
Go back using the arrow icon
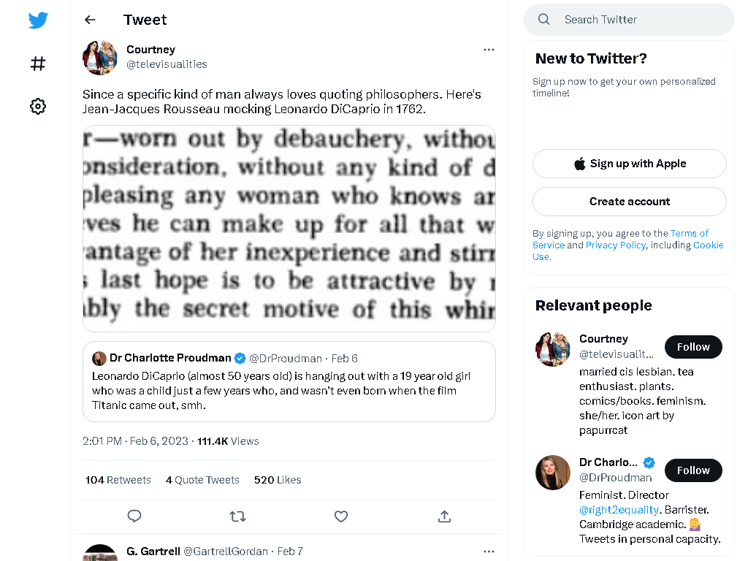[x=90, y=20]
